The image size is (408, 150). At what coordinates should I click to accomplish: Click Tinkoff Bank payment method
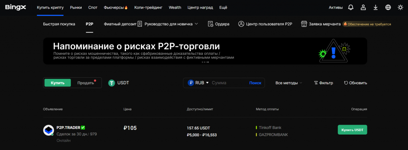[x=270, y=128]
